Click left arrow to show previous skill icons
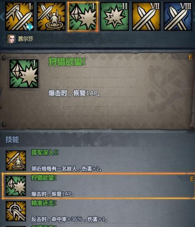The width and height of the screenshot is (195, 227). [2, 16]
